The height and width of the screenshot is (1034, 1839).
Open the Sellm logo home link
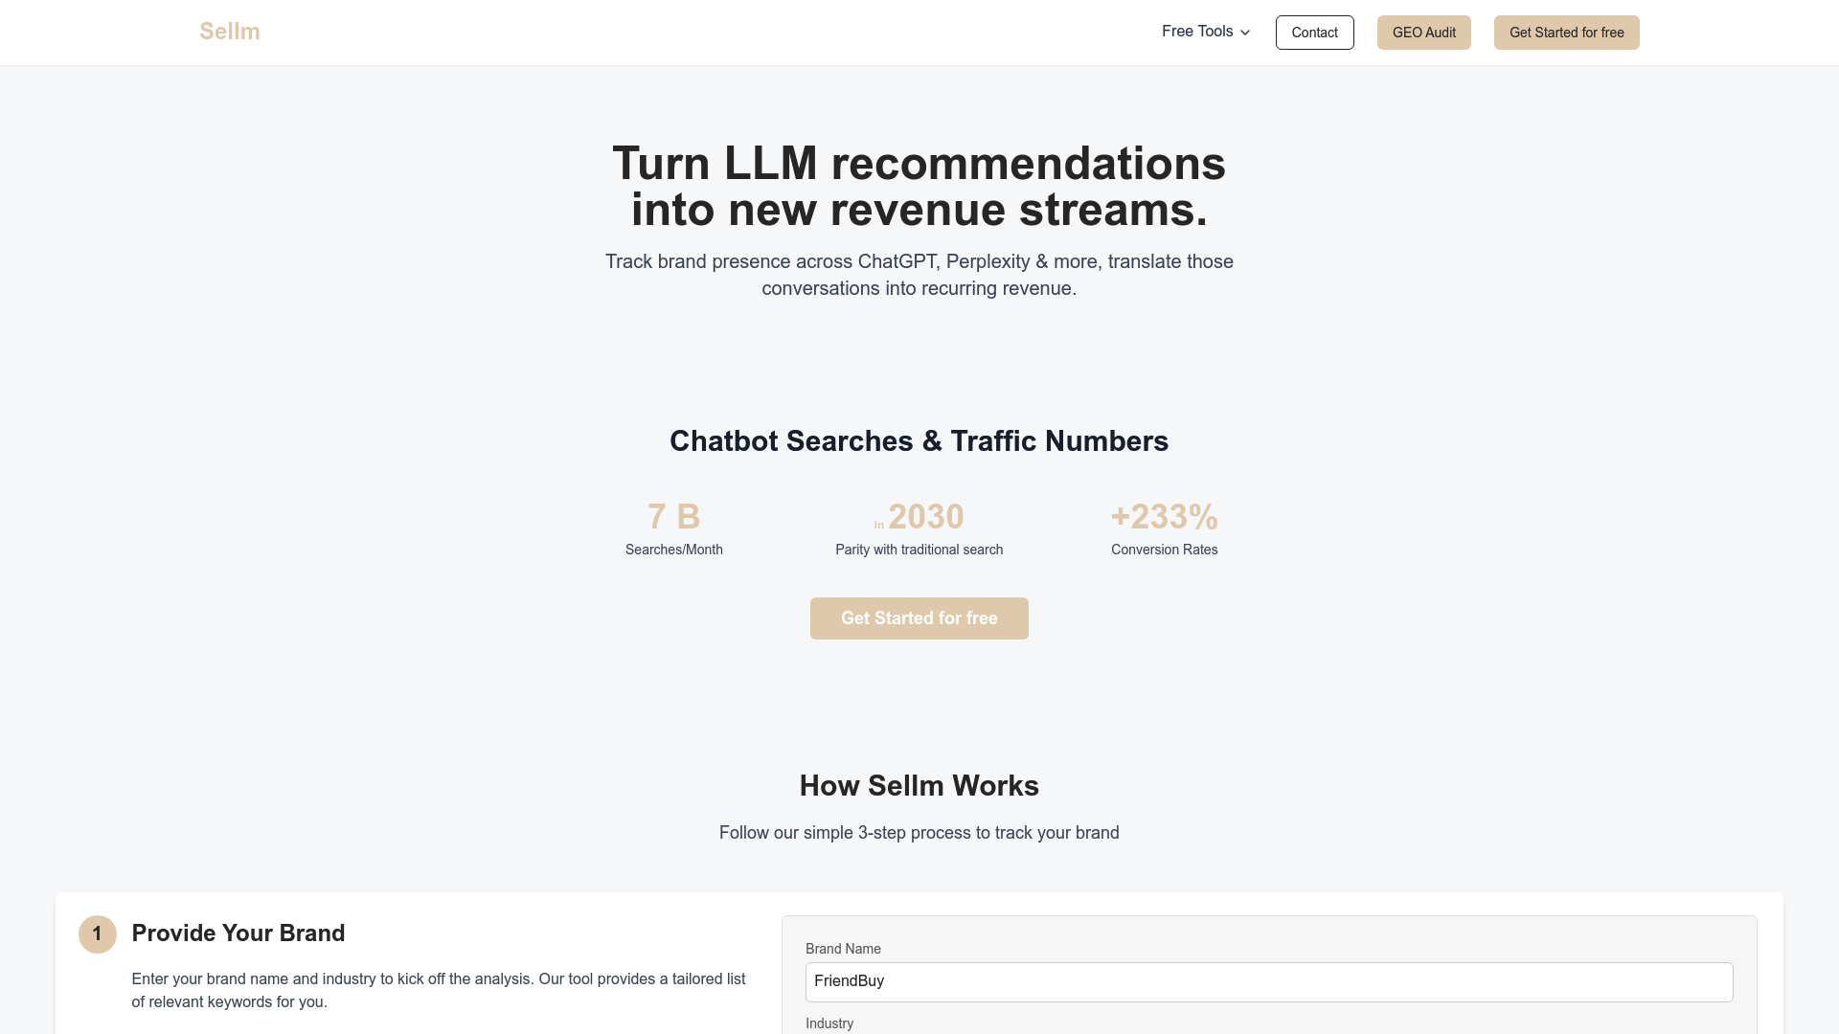coord(229,32)
